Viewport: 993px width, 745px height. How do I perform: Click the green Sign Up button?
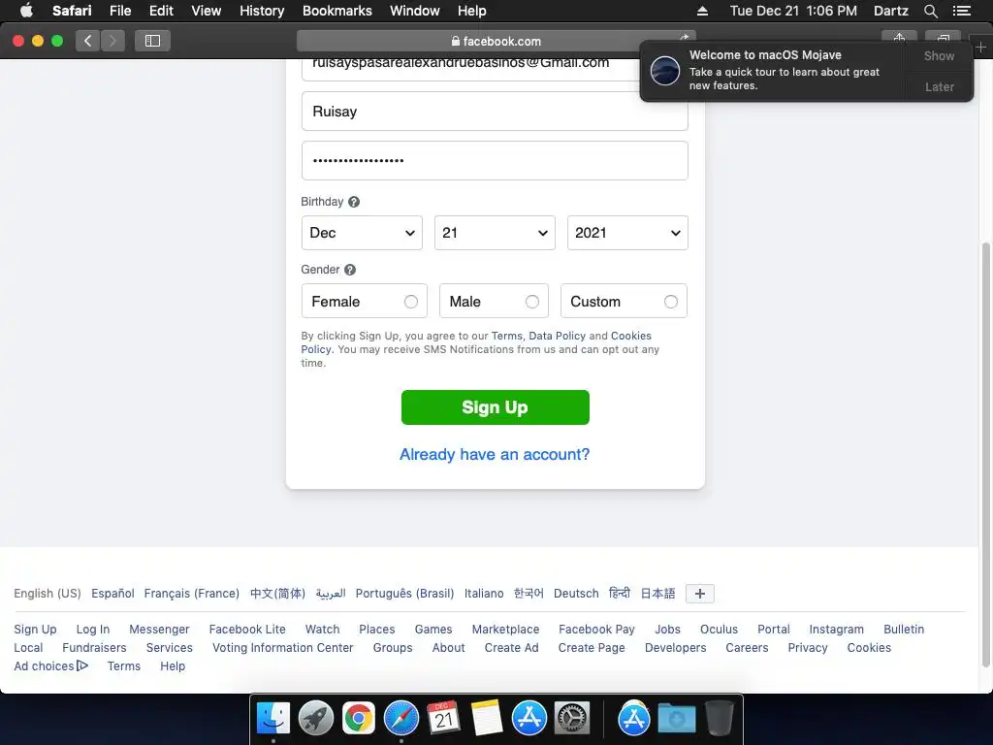pos(496,407)
